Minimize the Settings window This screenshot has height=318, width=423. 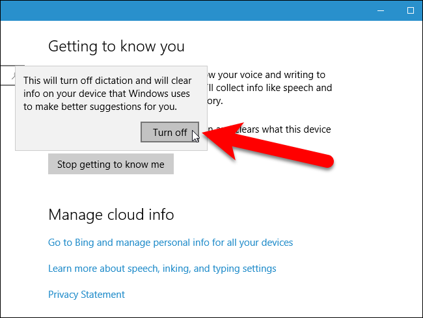pyautogui.click(x=381, y=10)
